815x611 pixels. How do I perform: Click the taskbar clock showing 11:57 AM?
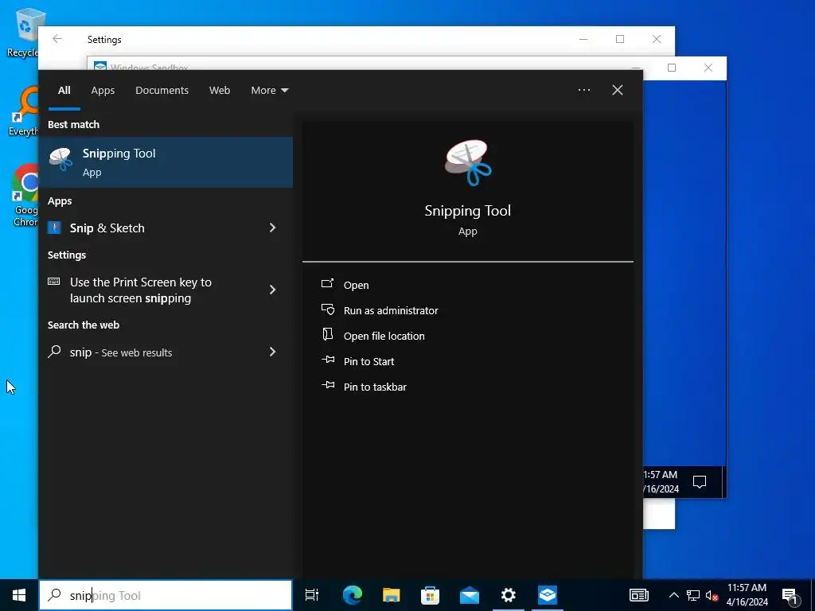click(747, 595)
